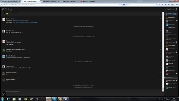The height and width of the screenshot is (101, 179).
Task: Click the red addon icon in toolbar
Action: point(172,5)
